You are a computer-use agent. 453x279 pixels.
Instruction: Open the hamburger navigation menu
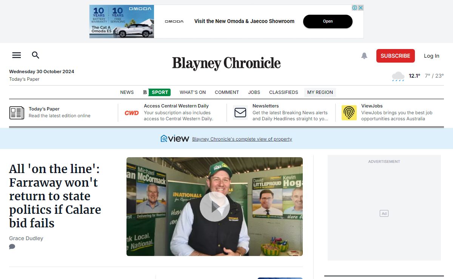[17, 55]
